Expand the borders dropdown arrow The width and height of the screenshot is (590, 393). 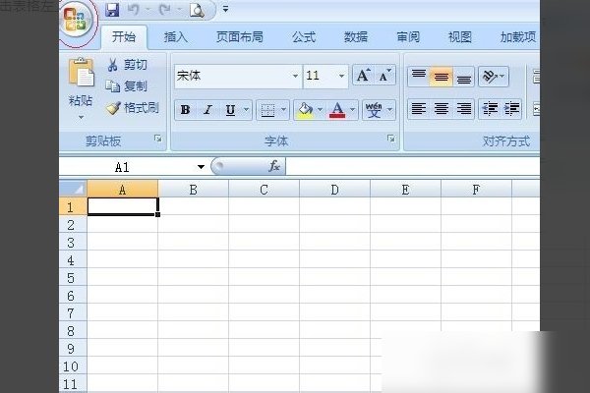[284, 110]
